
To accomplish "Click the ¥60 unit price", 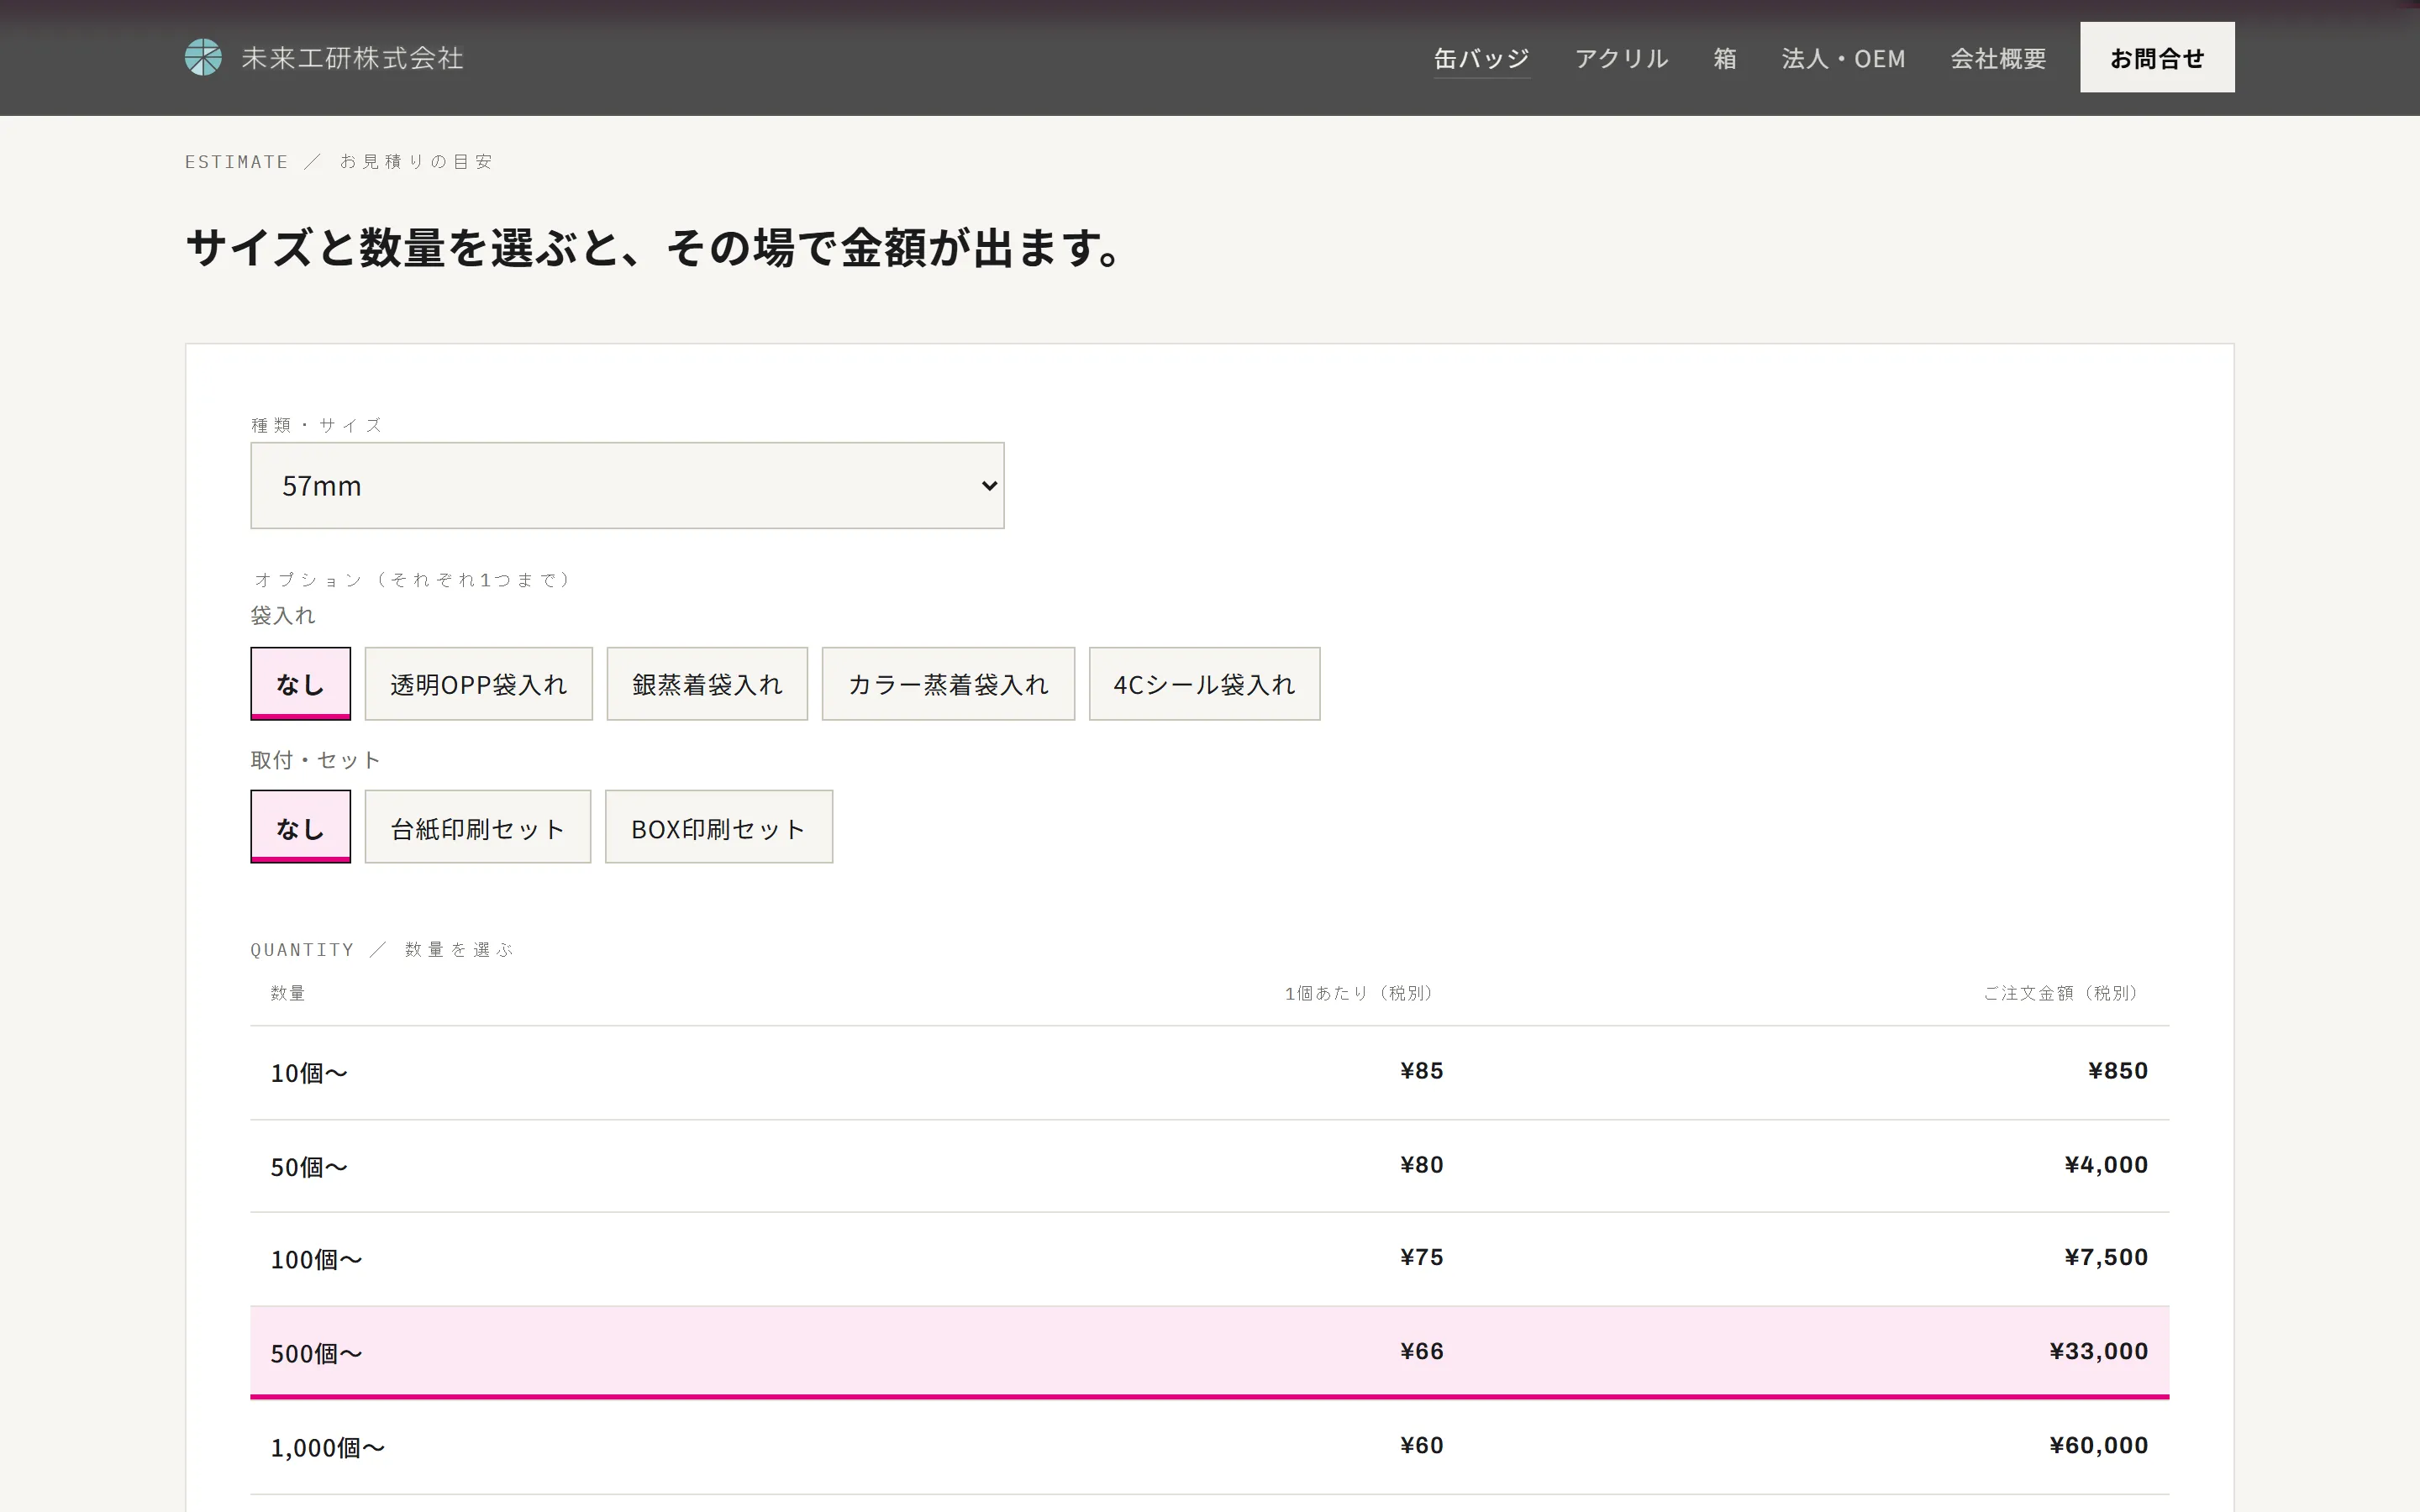I will pyautogui.click(x=1421, y=1445).
